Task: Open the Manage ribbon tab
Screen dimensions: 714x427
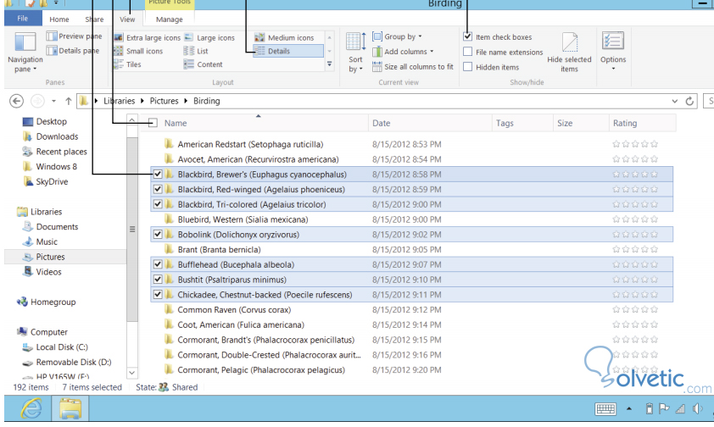Action: click(170, 19)
